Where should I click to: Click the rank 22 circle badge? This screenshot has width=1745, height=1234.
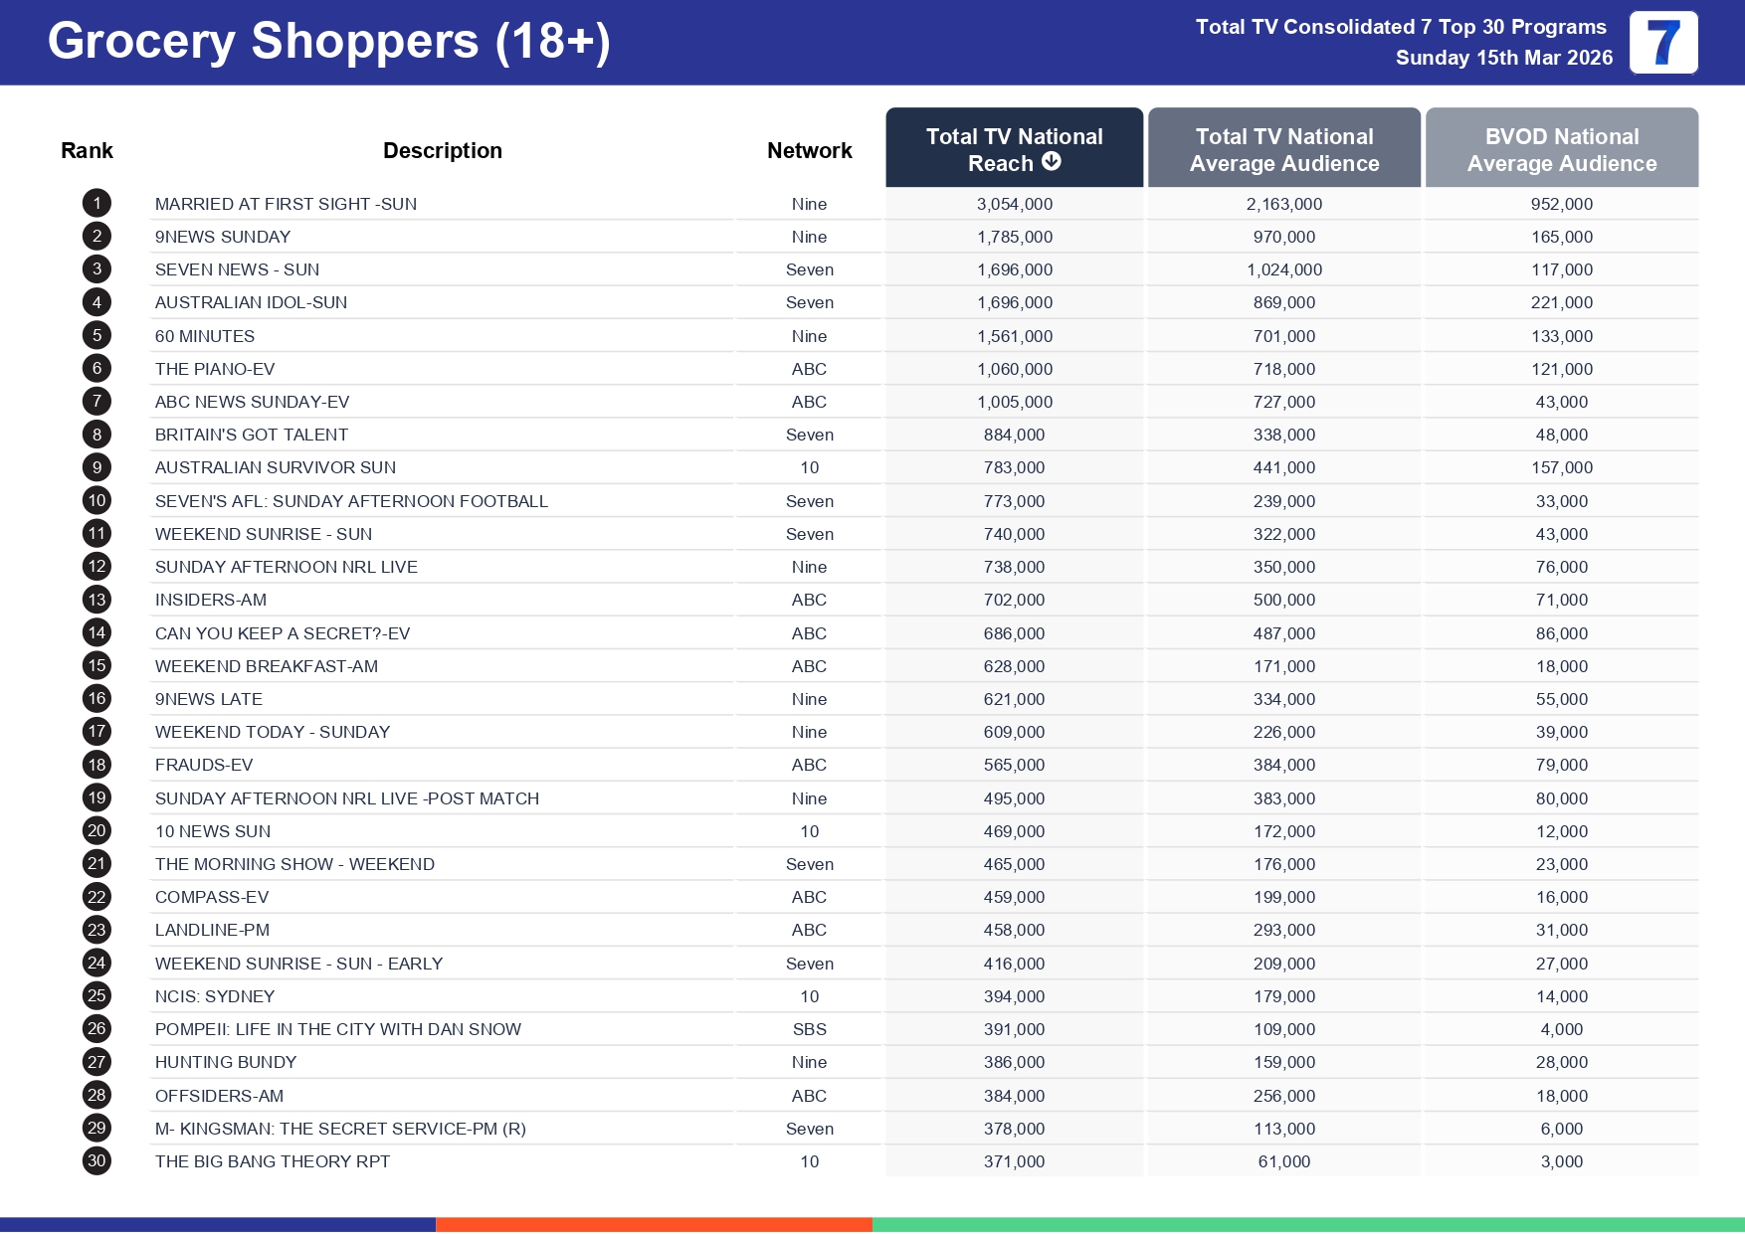(x=97, y=897)
